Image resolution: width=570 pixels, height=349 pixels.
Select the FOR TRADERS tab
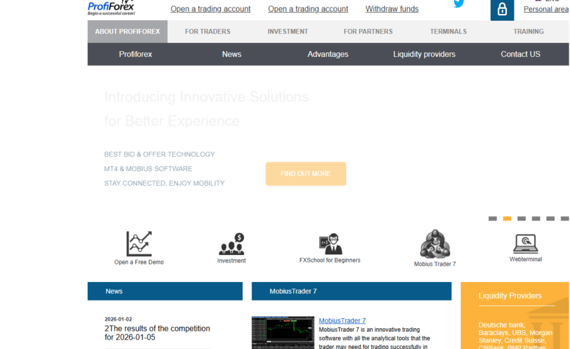(x=208, y=32)
